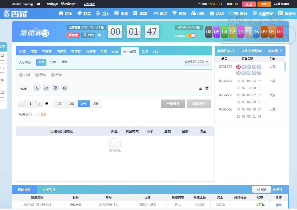The width and height of the screenshot is (297, 210).
Task: Mute sound with the speaker icon
Action: (99, 35)
